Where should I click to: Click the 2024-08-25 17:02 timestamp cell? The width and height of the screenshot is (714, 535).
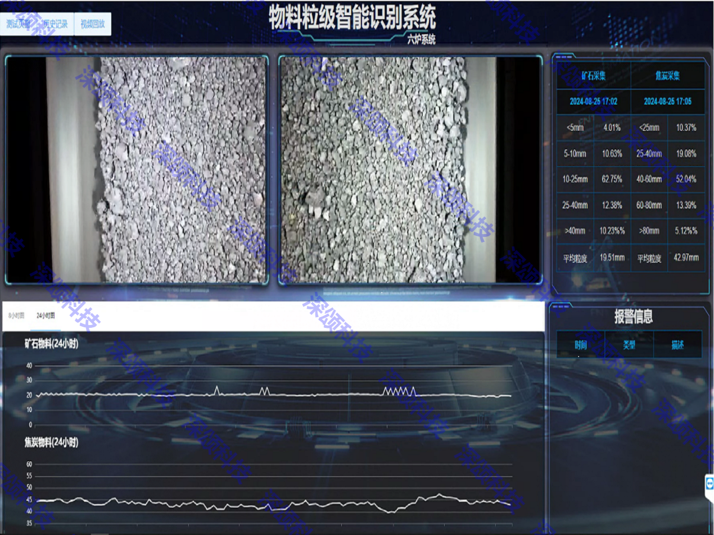[594, 102]
